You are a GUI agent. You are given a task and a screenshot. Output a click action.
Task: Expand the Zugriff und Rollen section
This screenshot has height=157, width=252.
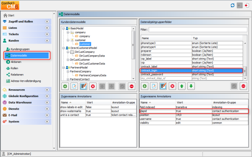pyautogui.click(x=47, y=21)
